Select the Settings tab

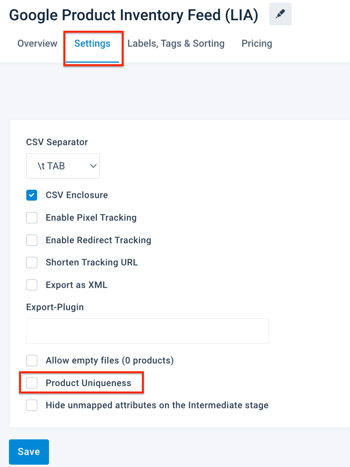click(x=93, y=44)
